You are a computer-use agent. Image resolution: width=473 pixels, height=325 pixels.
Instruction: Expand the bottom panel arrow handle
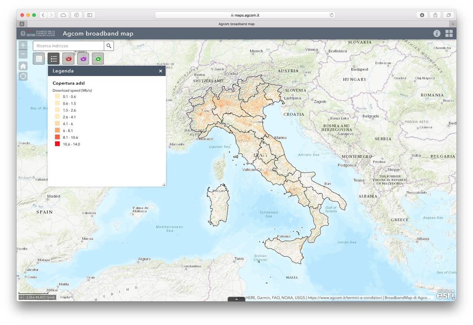point(236,299)
